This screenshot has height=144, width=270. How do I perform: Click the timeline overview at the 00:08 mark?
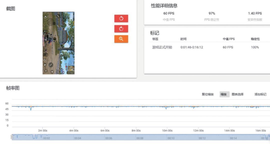click(140, 138)
